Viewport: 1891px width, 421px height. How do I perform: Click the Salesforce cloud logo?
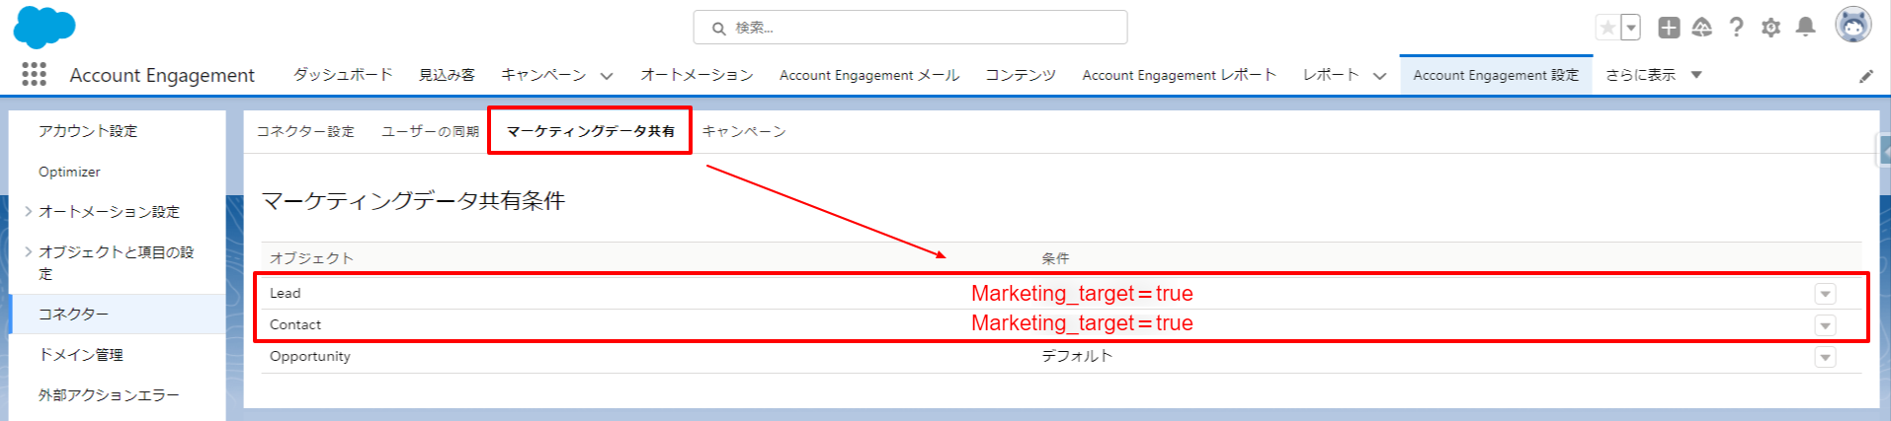(44, 27)
